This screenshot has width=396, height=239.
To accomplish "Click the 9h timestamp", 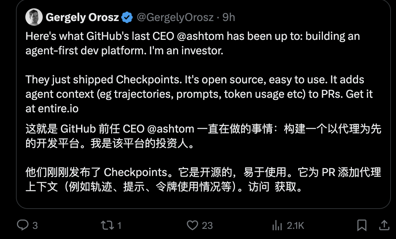I will 229,17.
